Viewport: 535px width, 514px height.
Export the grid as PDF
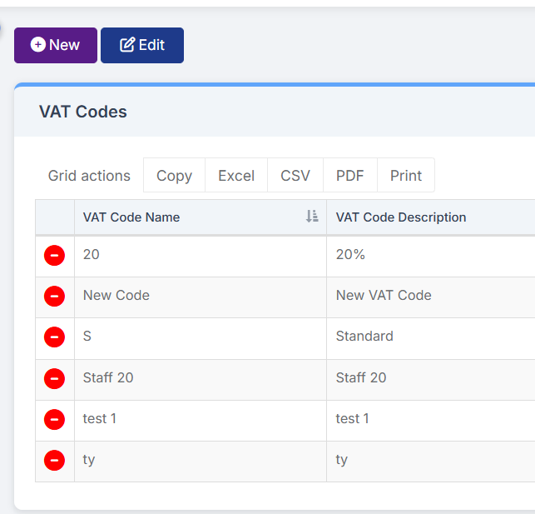pos(350,175)
